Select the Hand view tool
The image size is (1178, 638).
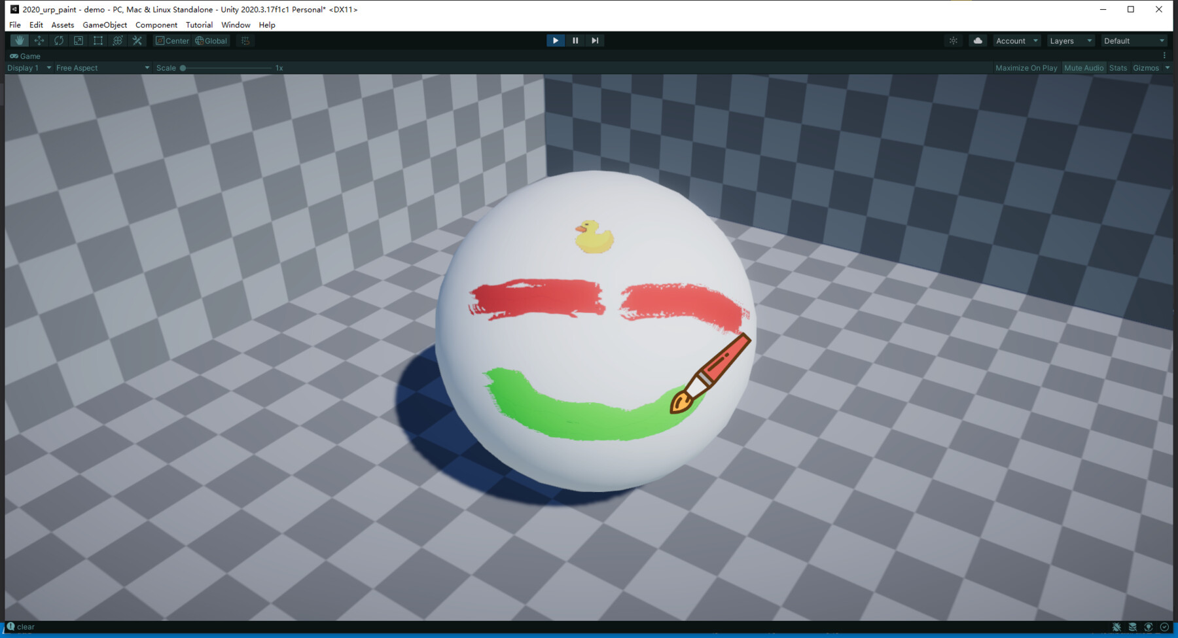[x=19, y=40]
